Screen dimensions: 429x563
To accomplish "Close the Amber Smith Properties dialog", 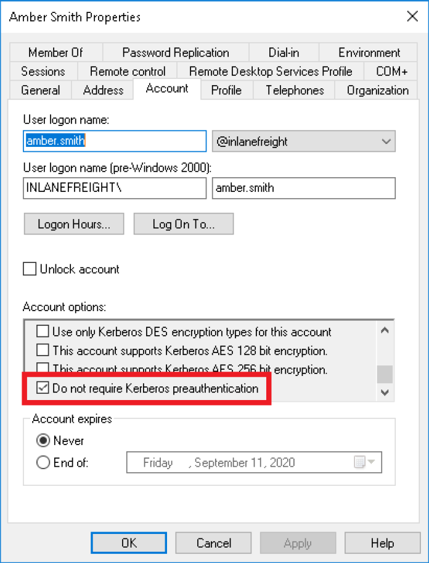I will pyautogui.click(x=411, y=17).
